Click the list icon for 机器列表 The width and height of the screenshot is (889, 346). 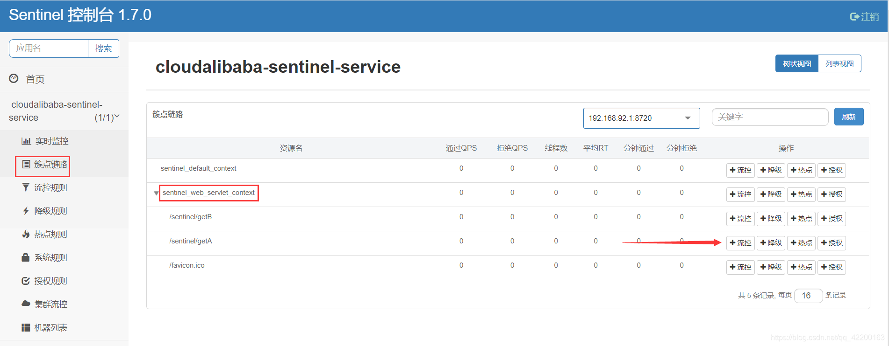(x=26, y=327)
